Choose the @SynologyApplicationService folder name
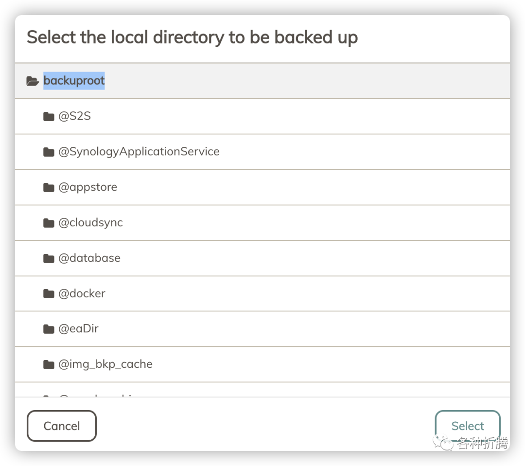Screen dimensions: 525x466 (x=139, y=152)
